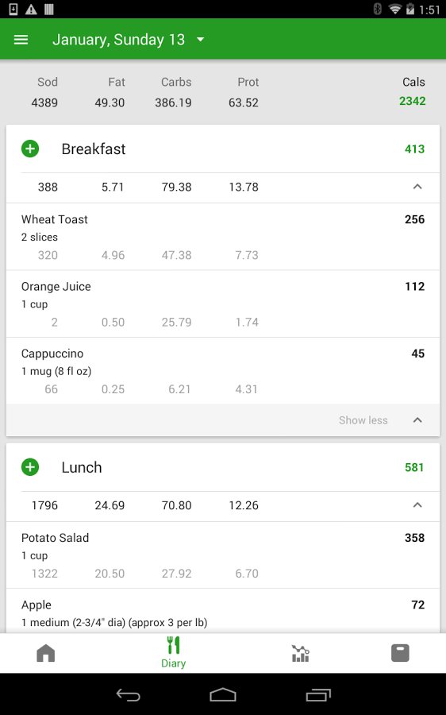Open the Potato Salad entry
The width and height of the screenshot is (446, 715).
coord(223,555)
